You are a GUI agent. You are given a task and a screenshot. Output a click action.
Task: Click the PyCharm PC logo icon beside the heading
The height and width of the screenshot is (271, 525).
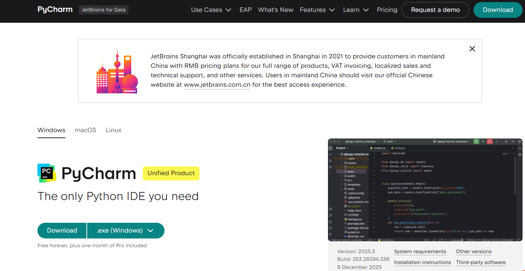point(47,173)
